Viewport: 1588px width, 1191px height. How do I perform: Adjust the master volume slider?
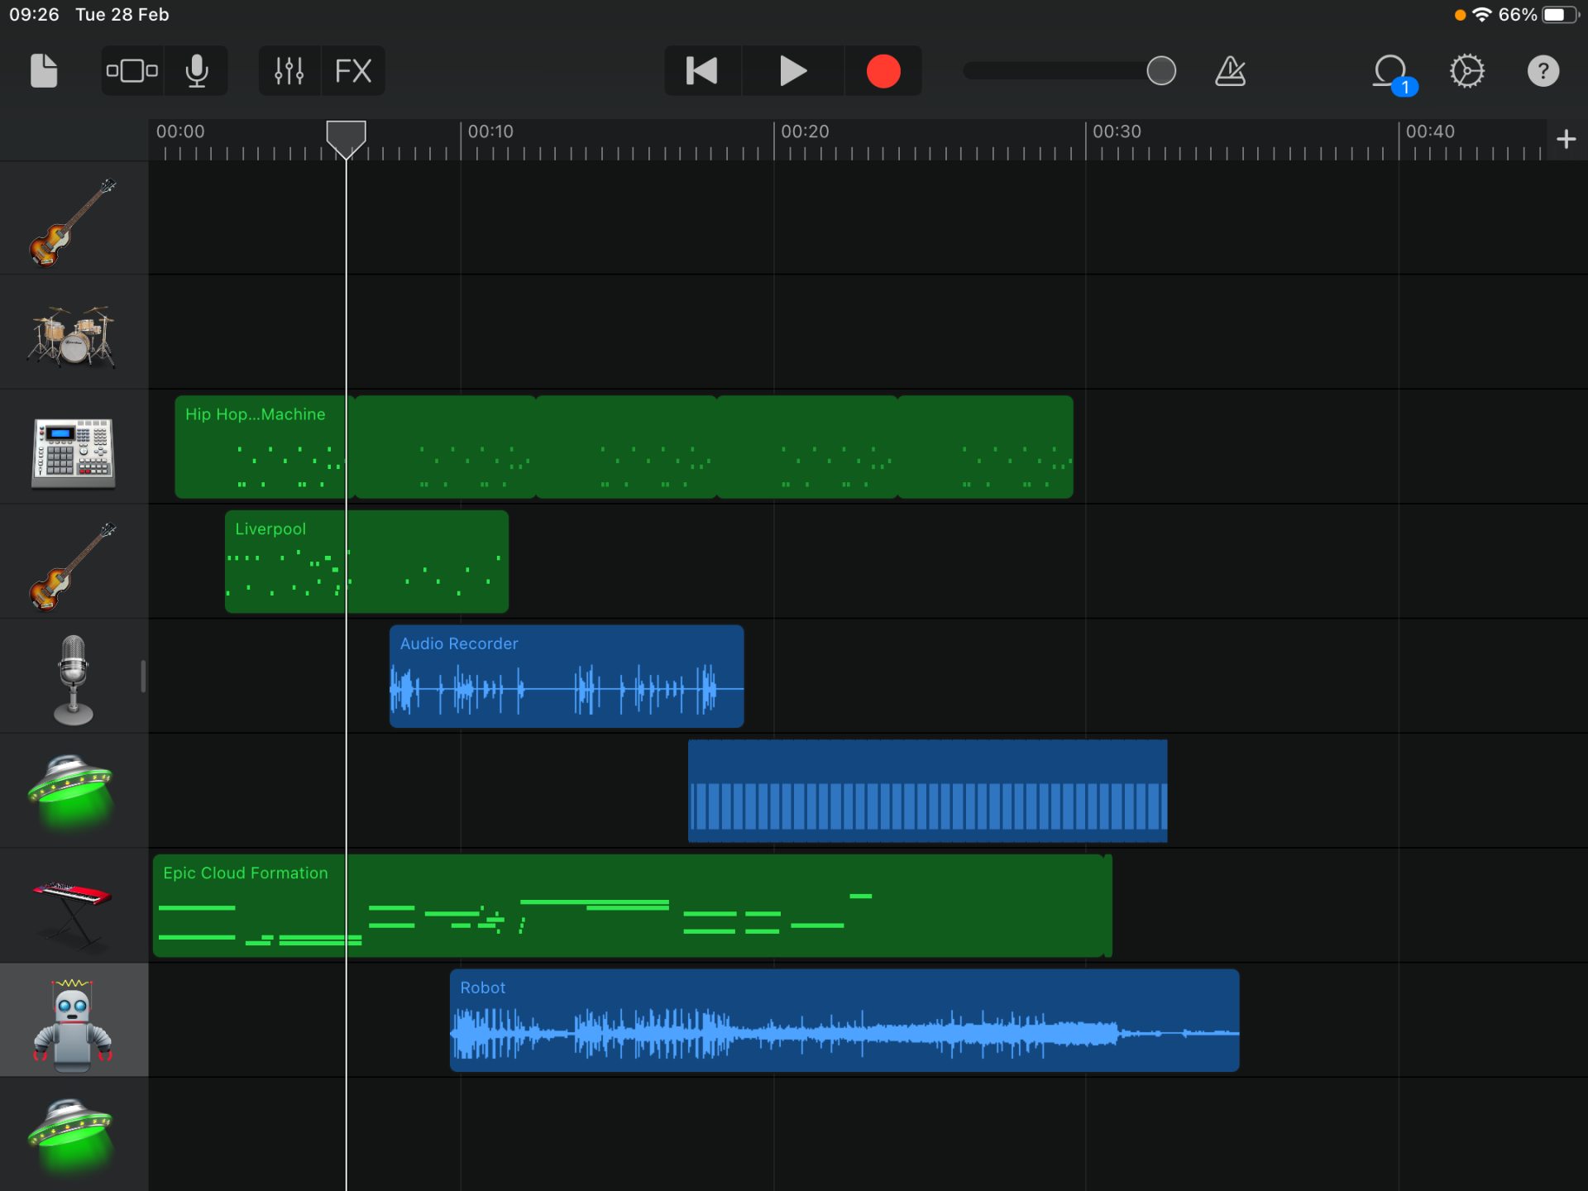pos(1160,71)
